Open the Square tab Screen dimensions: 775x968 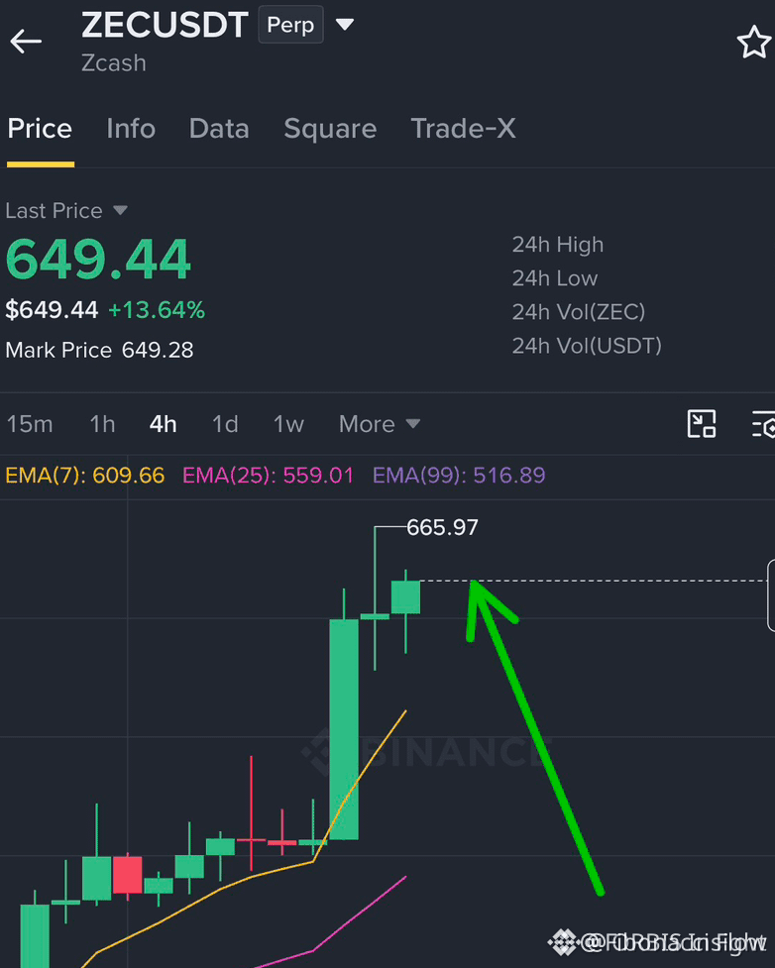tap(330, 129)
